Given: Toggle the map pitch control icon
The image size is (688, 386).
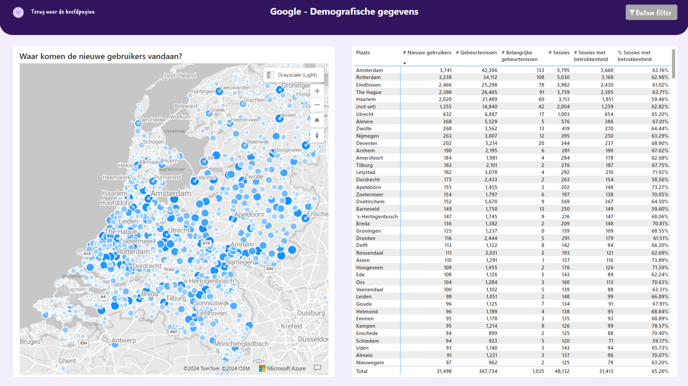Looking at the screenshot, I should click(x=317, y=120).
